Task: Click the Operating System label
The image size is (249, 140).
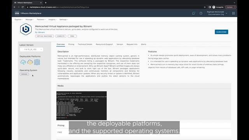Action: (x=28, y=70)
